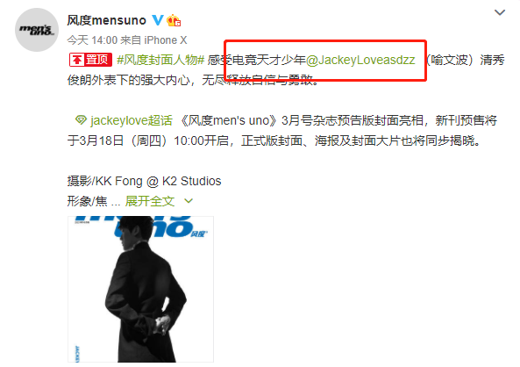Image resolution: width=520 pixels, height=367 pixels.
Task: Click the iPhone X source link
Action: 166,40
